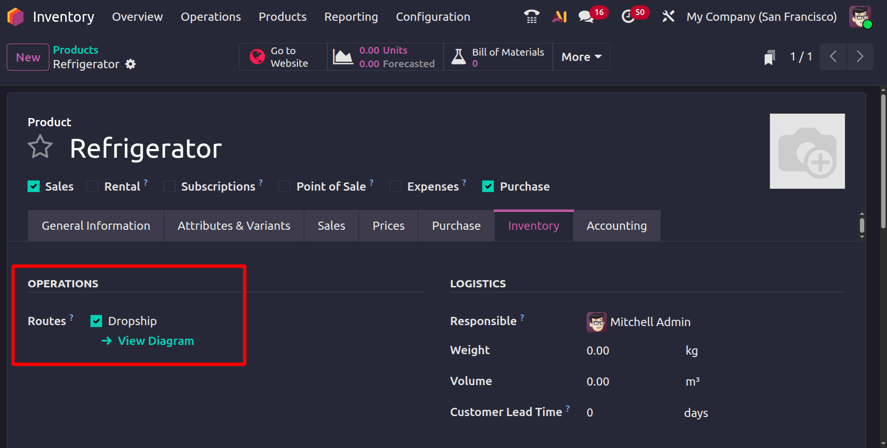Click the developer tools wrench icon
Screen dimensions: 887x448
pyautogui.click(x=668, y=16)
